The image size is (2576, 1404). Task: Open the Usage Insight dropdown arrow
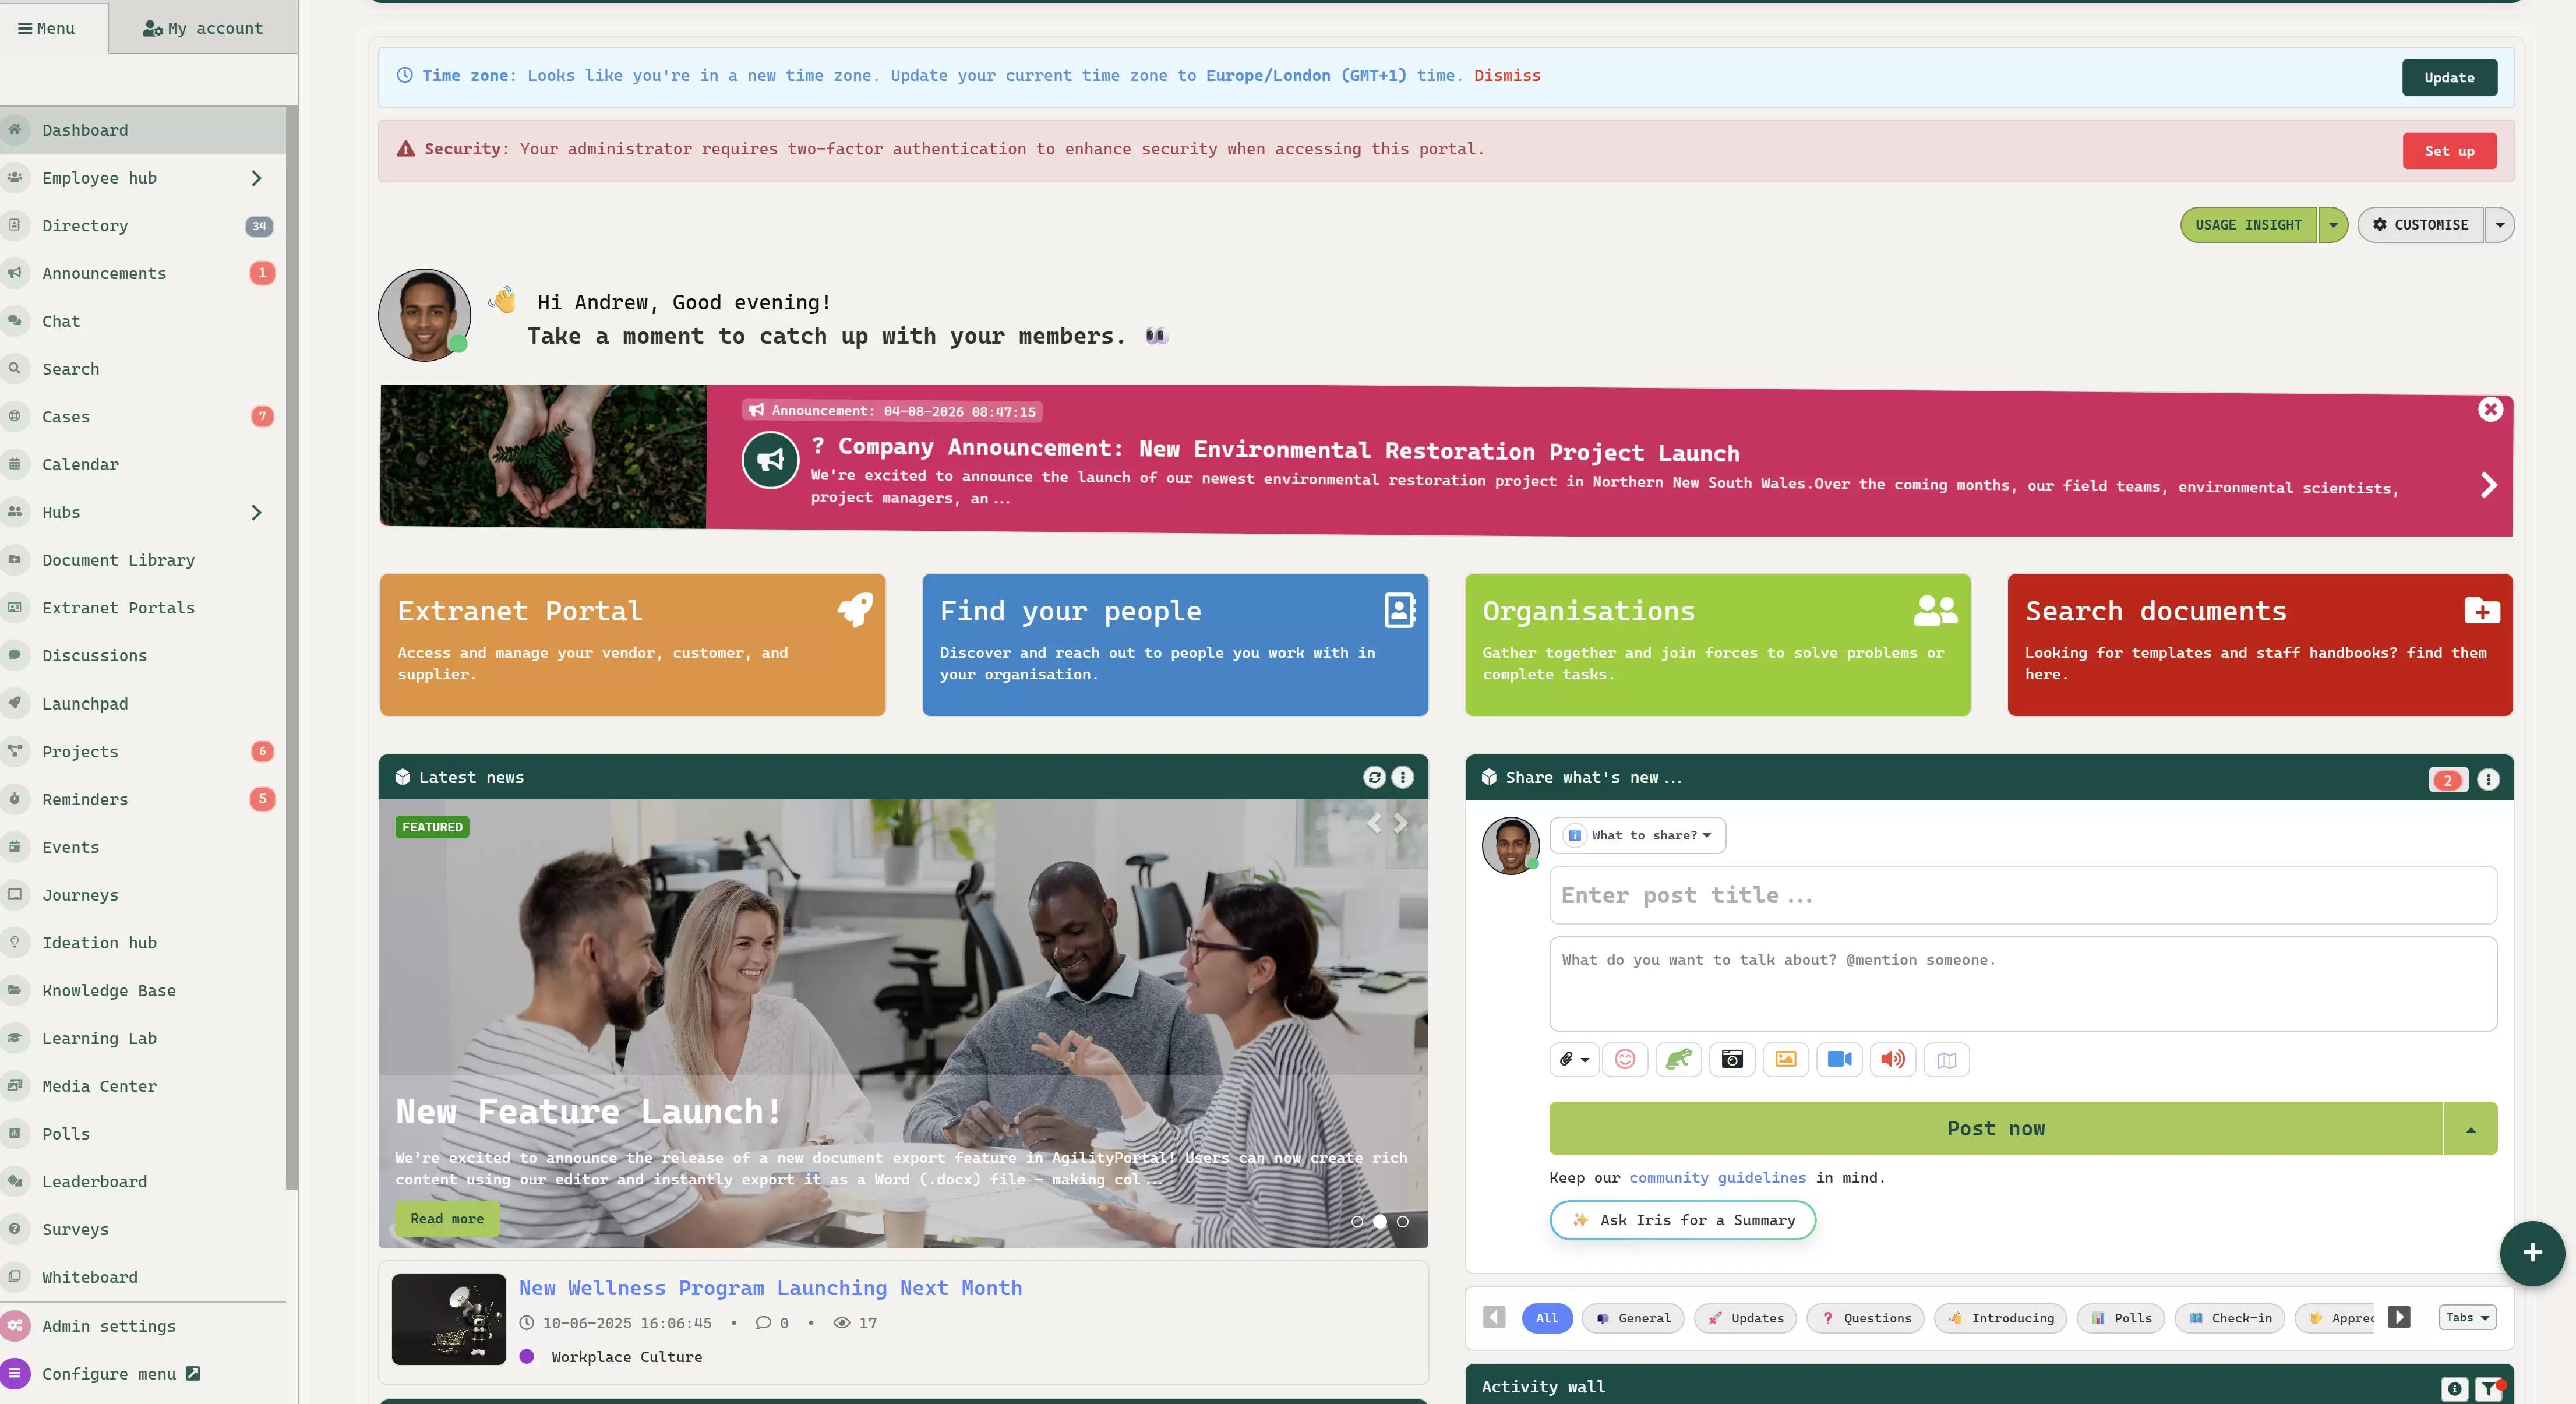pos(2333,225)
